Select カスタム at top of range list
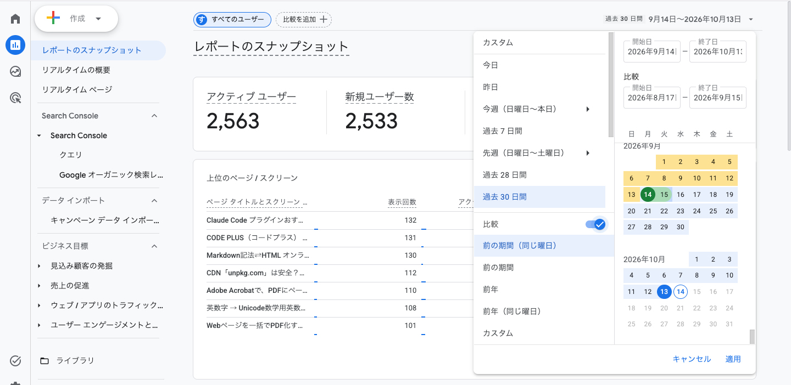This screenshot has height=385, width=791. tap(539, 42)
